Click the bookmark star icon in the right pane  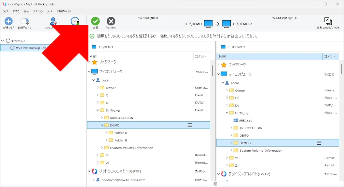[224, 65]
